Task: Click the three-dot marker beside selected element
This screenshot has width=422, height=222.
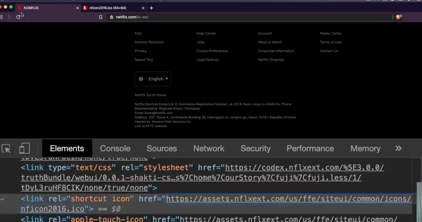Action: (2, 199)
